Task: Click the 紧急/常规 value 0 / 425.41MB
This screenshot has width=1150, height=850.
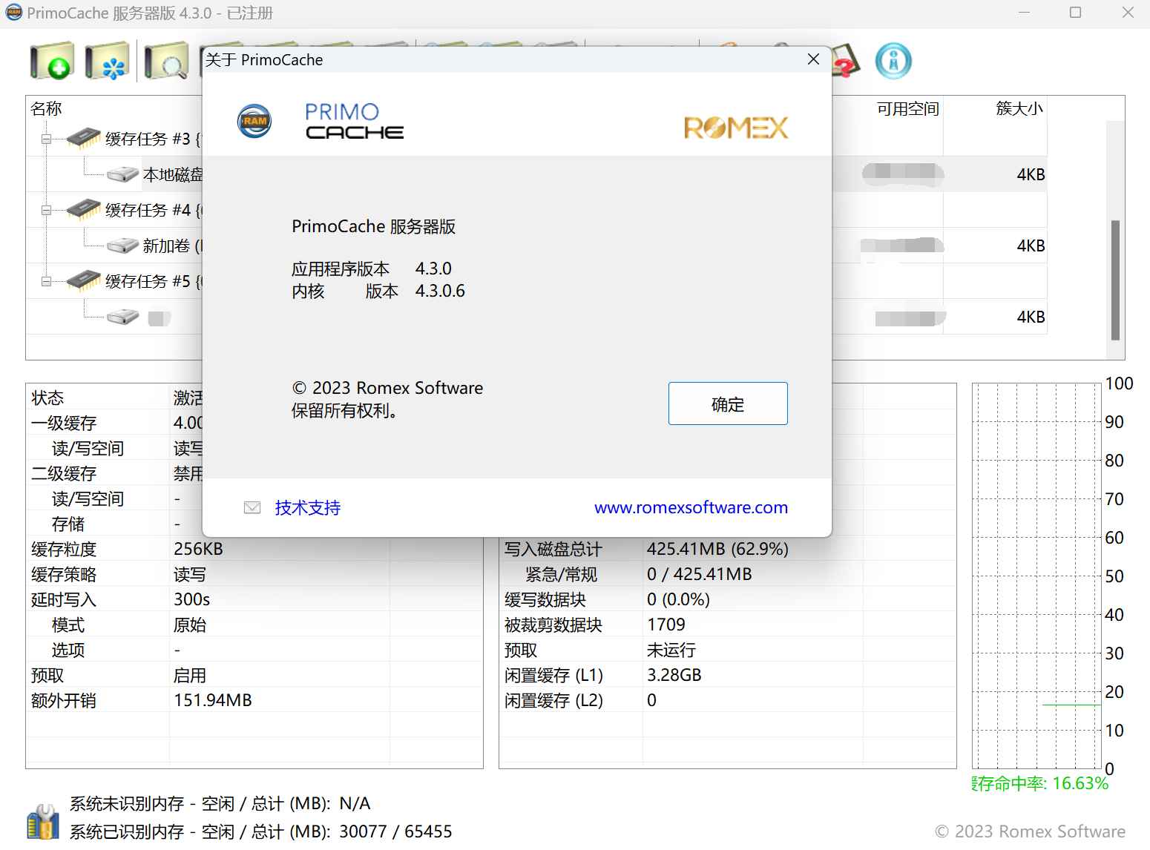Action: 699,574
